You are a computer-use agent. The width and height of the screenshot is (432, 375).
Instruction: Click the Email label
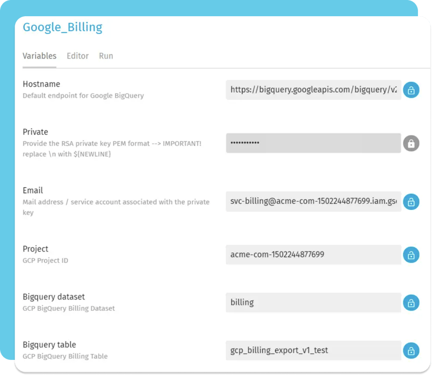33,190
